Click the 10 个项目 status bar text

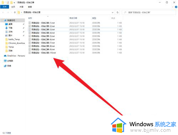(7, 133)
